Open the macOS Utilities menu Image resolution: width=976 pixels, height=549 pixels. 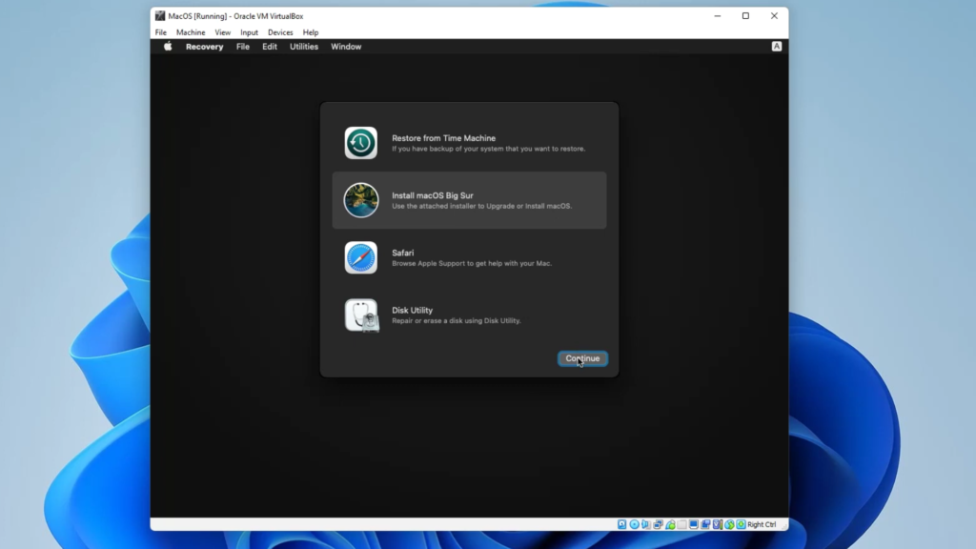[304, 47]
